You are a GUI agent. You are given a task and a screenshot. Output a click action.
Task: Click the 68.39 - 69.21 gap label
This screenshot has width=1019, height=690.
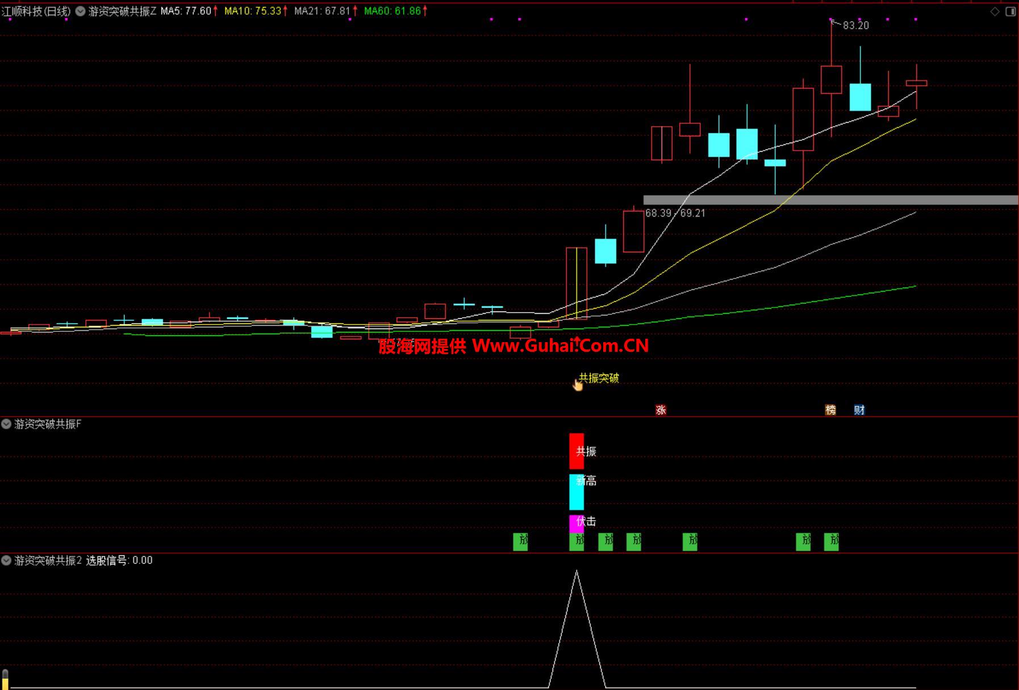(675, 213)
